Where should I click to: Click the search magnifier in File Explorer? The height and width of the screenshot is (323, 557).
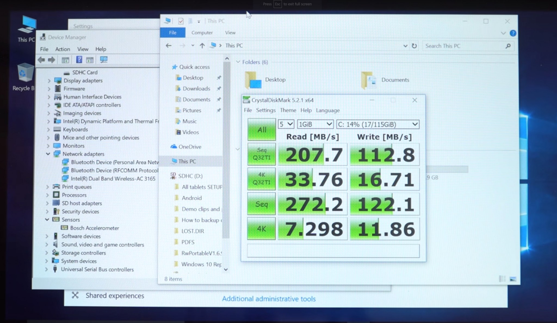[508, 46]
